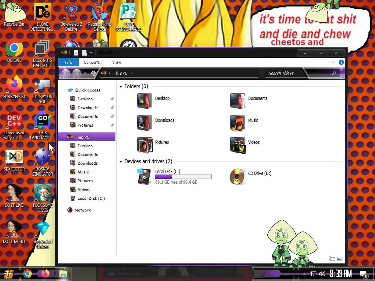This screenshot has width=375, height=281.
Task: Open the Recycle Bin desktop icon
Action: 14,14
